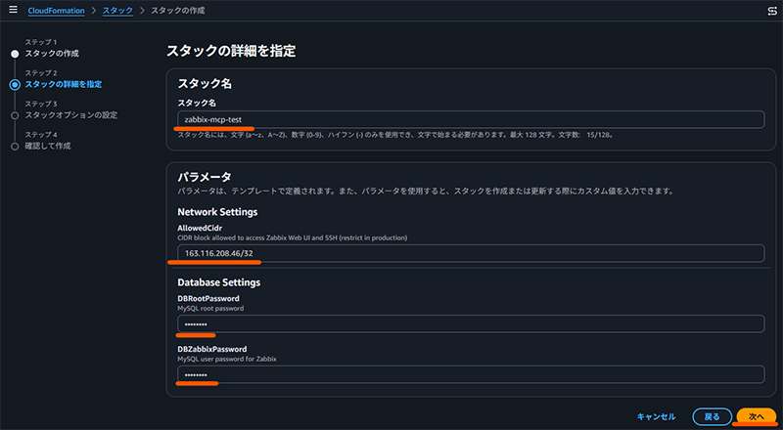Open the hamburger navigation menu icon
Viewport: 783px width, 430px height.
pyautogui.click(x=13, y=10)
